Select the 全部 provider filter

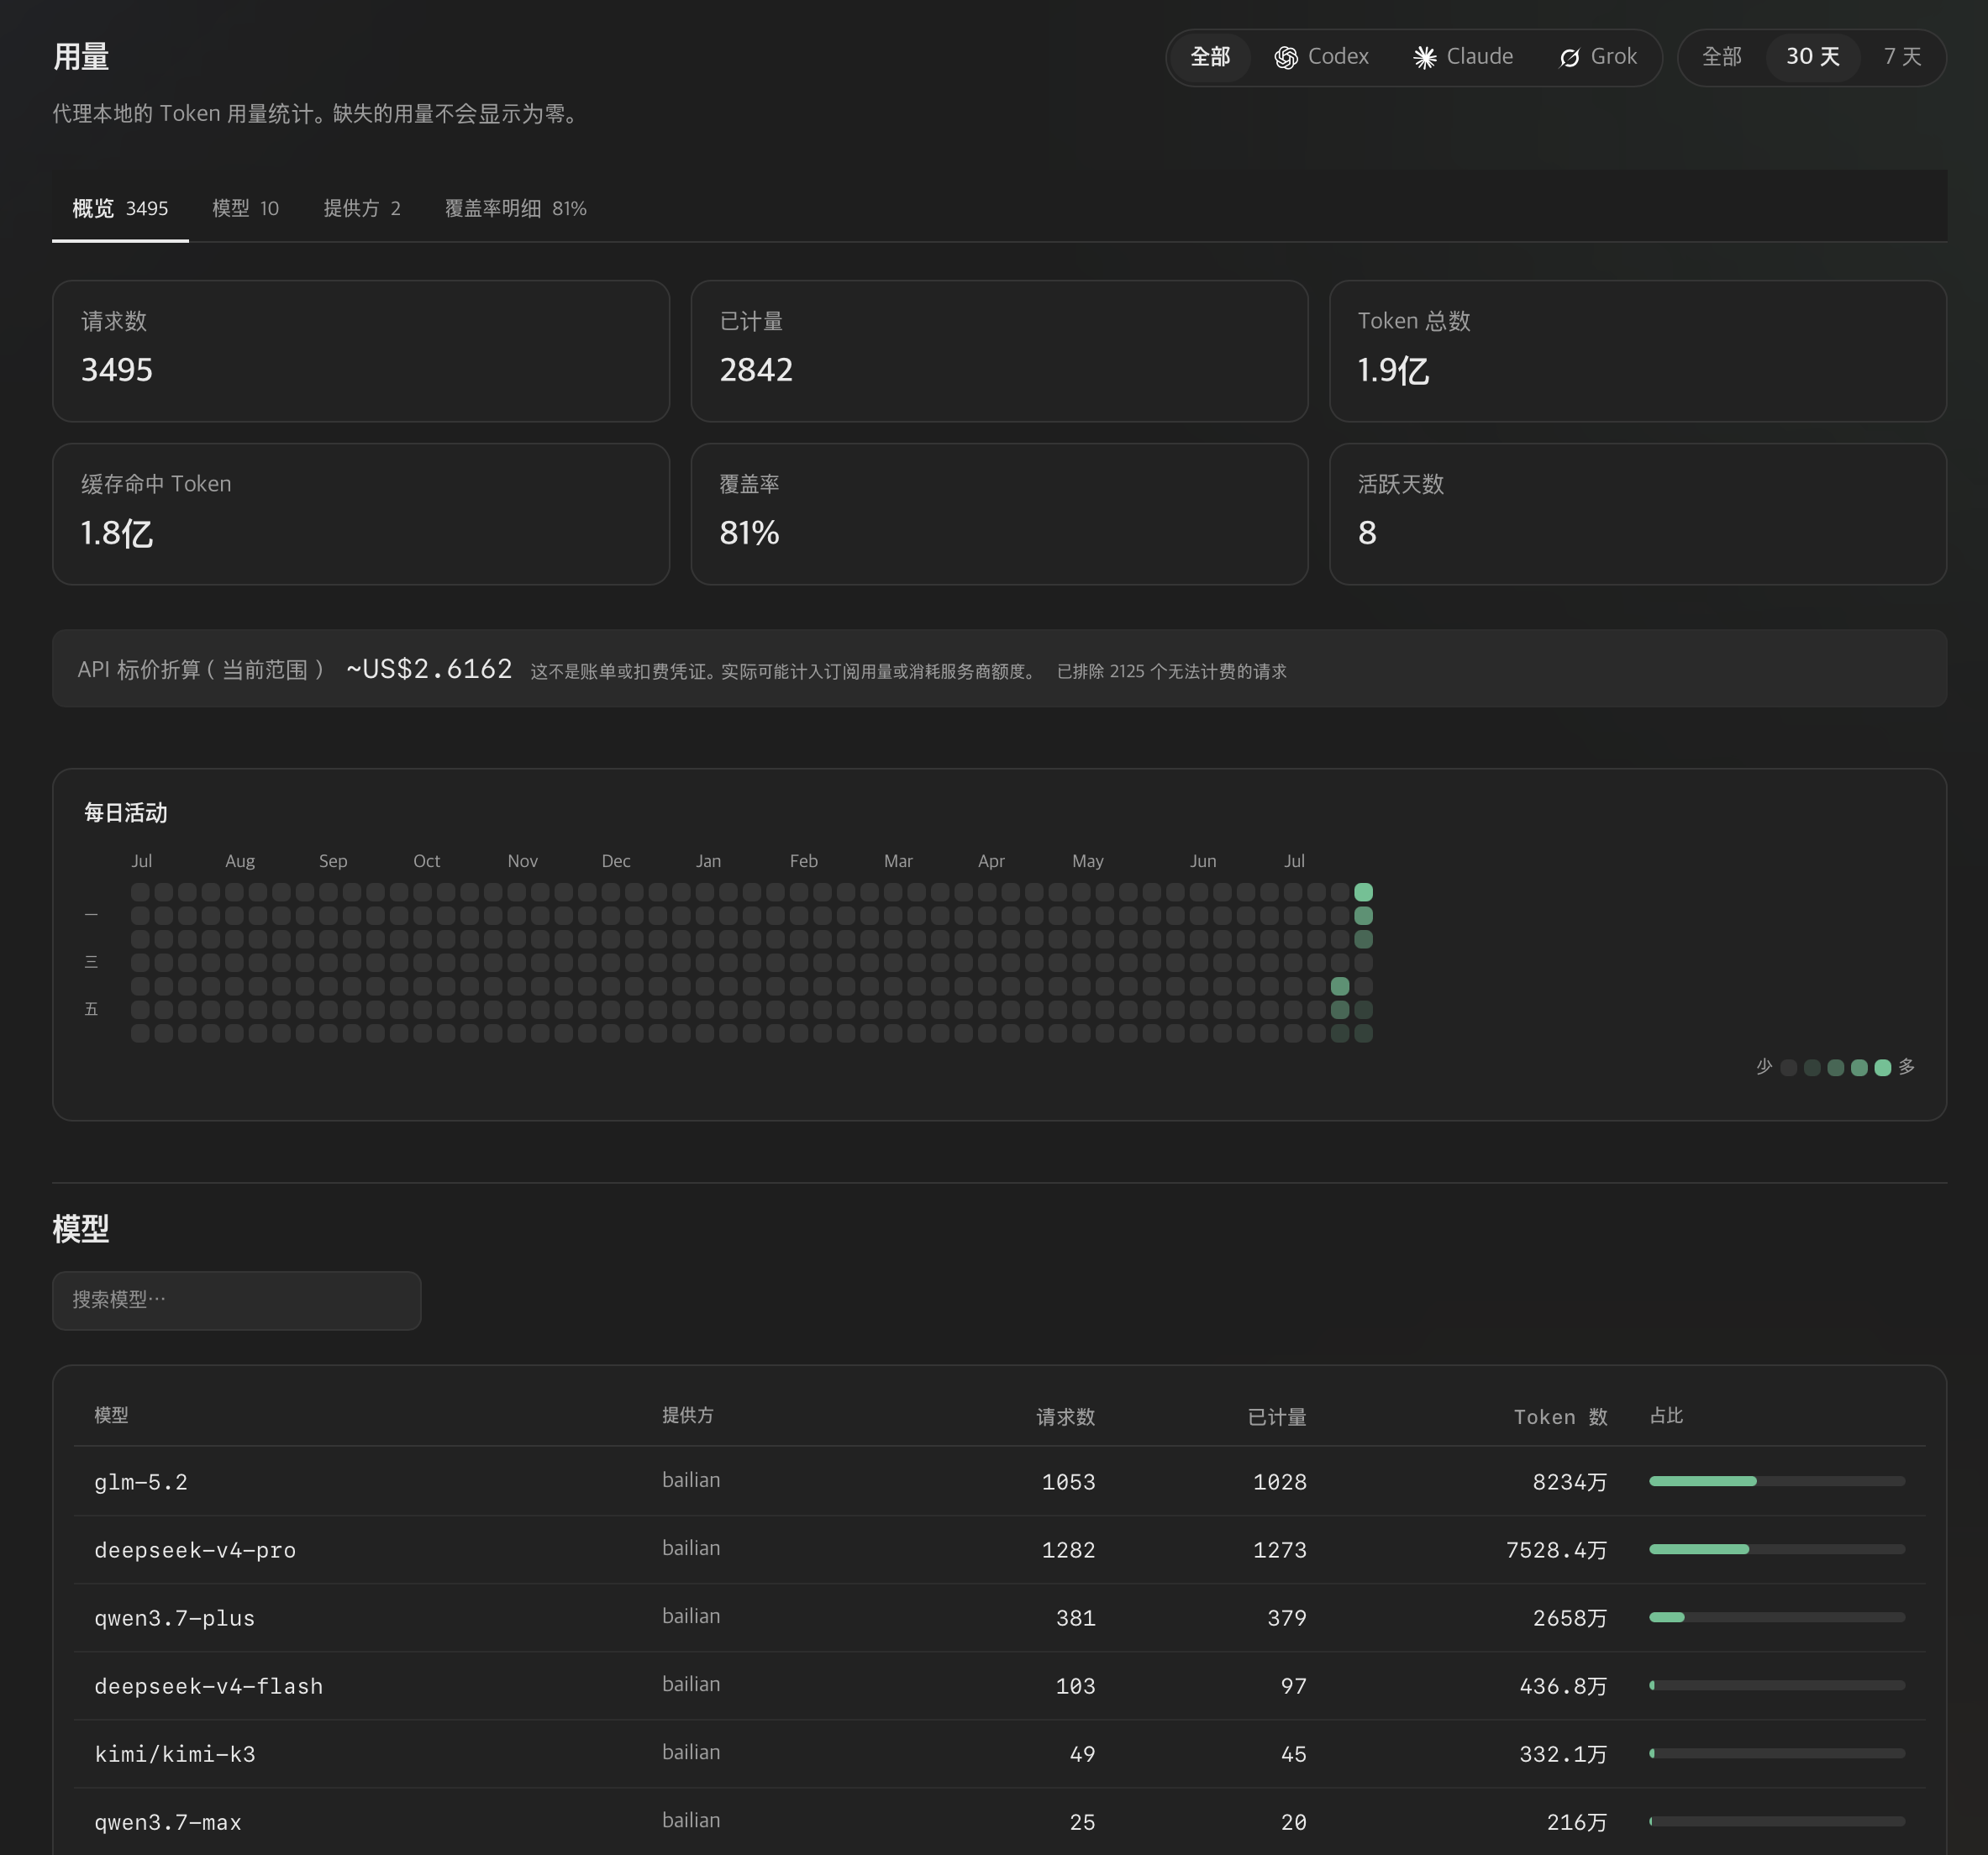click(1210, 57)
